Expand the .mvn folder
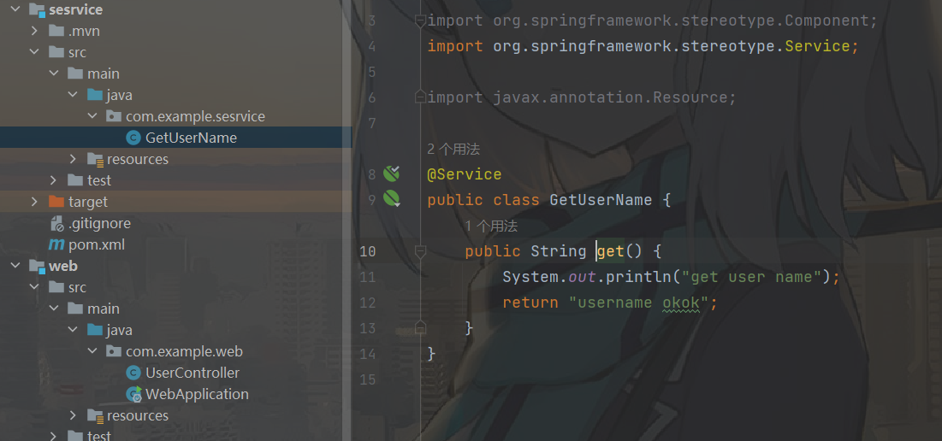The image size is (942, 441). 35,31
